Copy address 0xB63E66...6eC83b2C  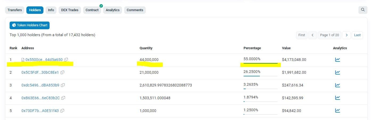[x=63, y=98]
